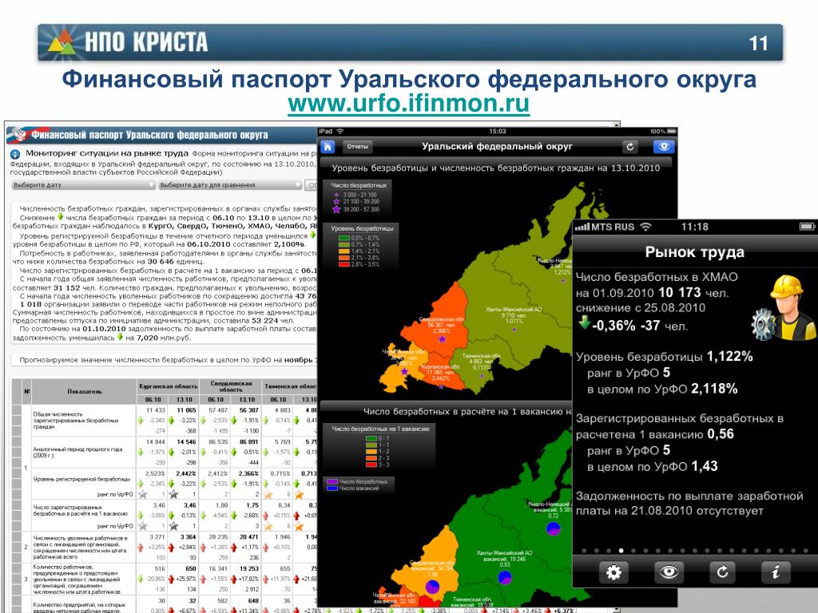The image size is (818, 613).
Task: Click the 2,442% table cell
Action: tap(185, 474)
